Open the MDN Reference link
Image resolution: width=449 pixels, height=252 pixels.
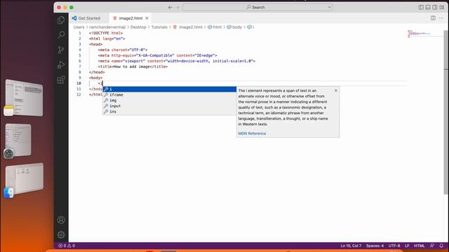(252, 134)
